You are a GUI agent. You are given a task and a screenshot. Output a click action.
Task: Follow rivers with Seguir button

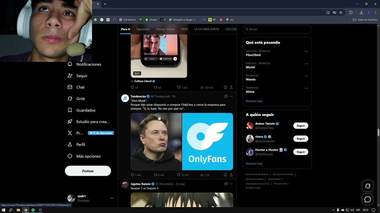301,139
